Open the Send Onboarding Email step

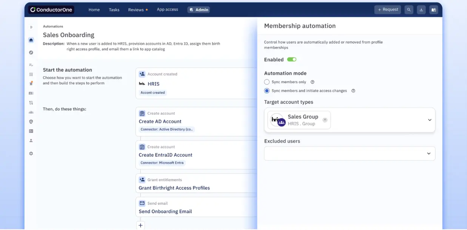pyautogui.click(x=165, y=211)
